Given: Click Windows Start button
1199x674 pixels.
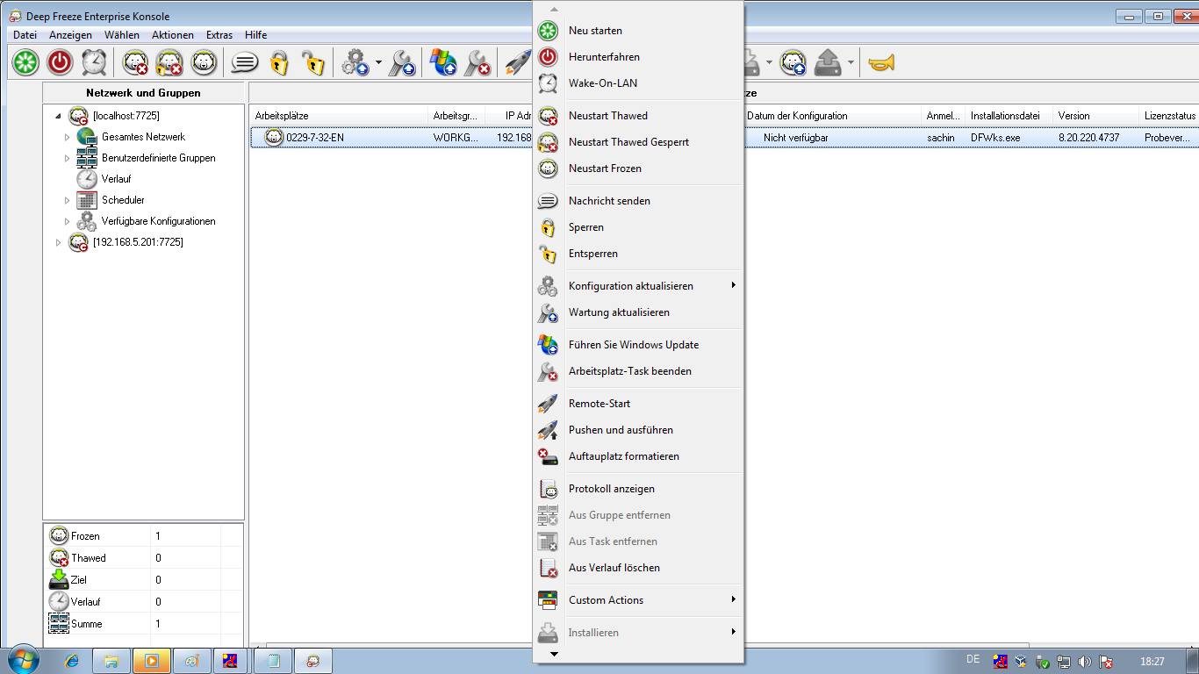Looking at the screenshot, I should [x=23, y=660].
